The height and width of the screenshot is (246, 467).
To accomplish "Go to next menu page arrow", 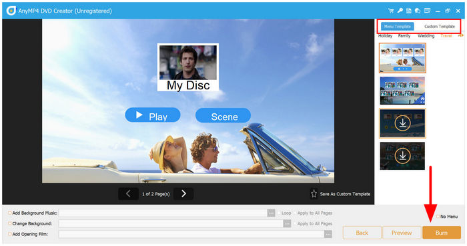I will click(x=183, y=193).
